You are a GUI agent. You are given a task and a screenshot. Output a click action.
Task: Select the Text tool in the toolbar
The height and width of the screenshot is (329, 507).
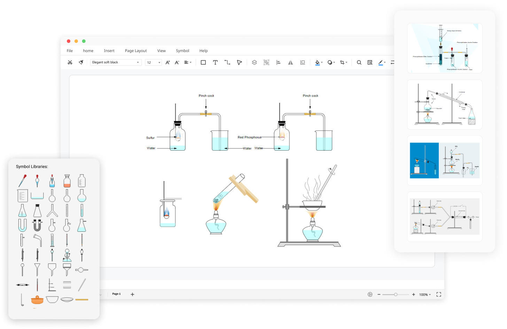[x=215, y=62]
